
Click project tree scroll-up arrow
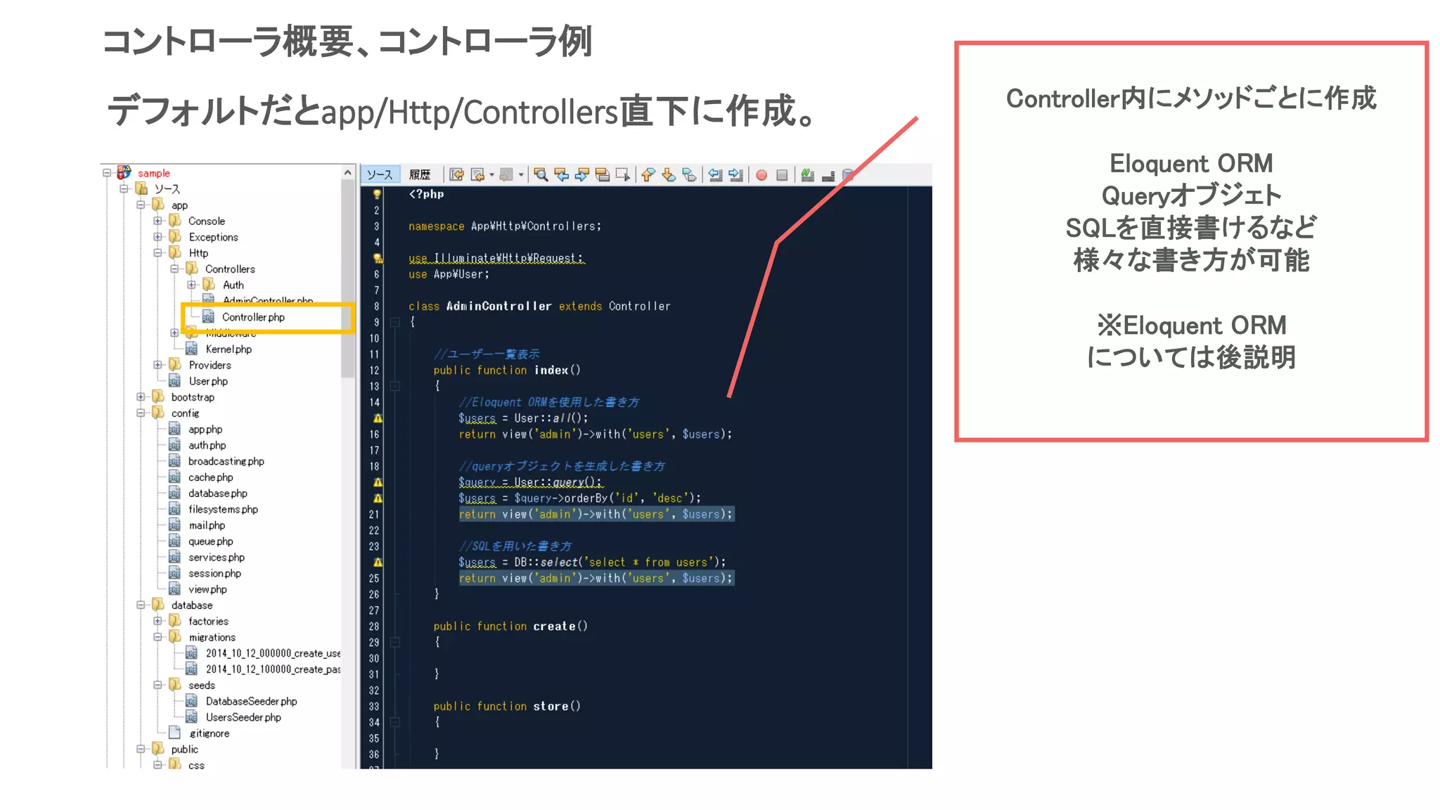pos(347,172)
